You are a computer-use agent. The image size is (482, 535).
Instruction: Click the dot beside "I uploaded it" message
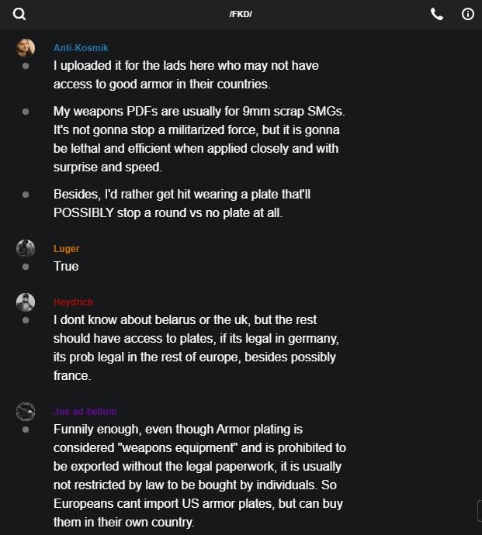tap(26, 66)
